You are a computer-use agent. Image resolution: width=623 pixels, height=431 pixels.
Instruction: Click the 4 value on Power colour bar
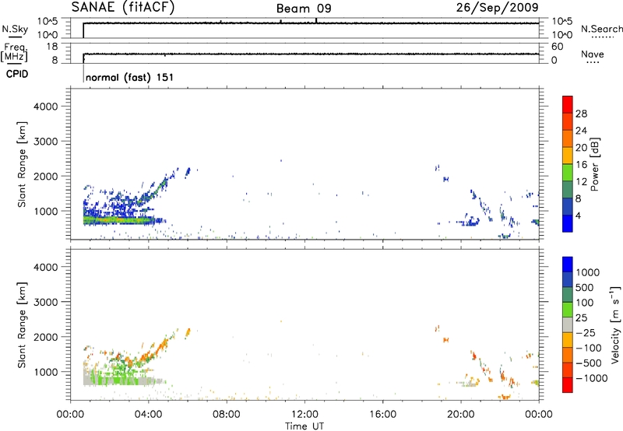pyautogui.click(x=578, y=216)
